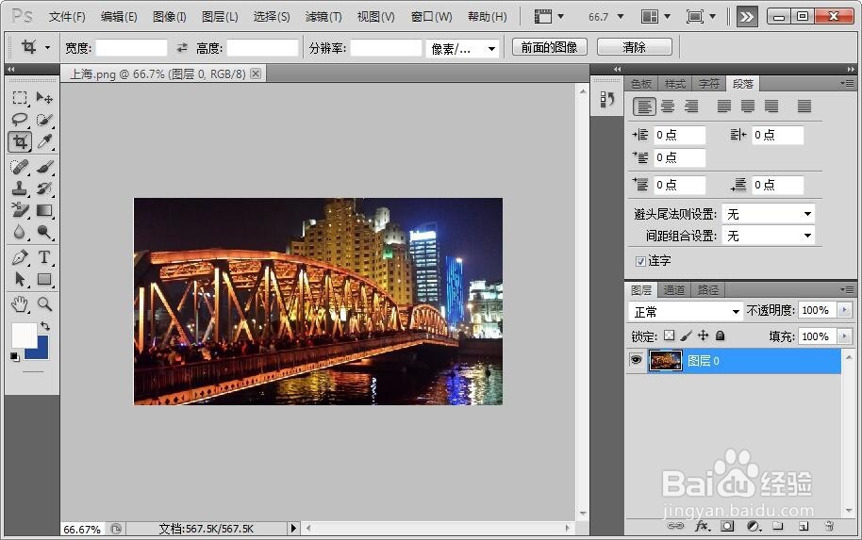Create a new layer group

(x=777, y=526)
